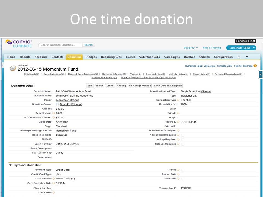The height and width of the screenshot is (197, 263).
Task: Open the plus icon for all tabs
Action: pyautogui.click(x=239, y=57)
